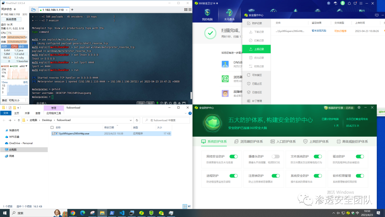Open Google Chrome from taskbar
The image size is (385, 217).
pyautogui.click(x=73, y=213)
